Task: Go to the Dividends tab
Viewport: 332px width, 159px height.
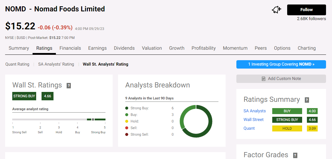Action: (x=124, y=48)
